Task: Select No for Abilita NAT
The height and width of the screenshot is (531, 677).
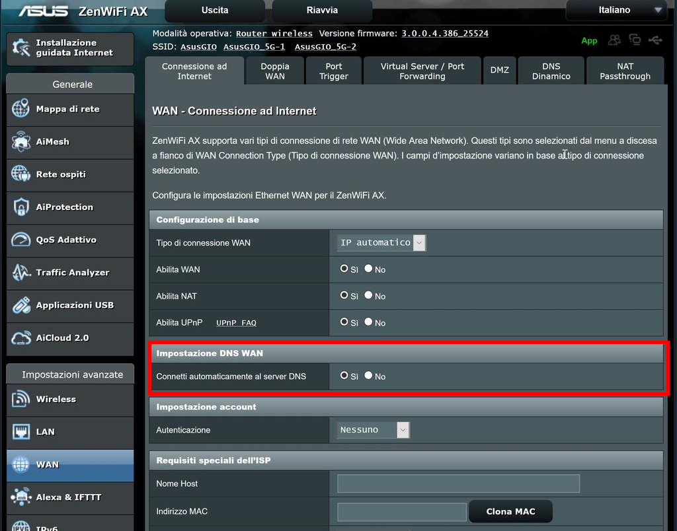Action: [369, 295]
